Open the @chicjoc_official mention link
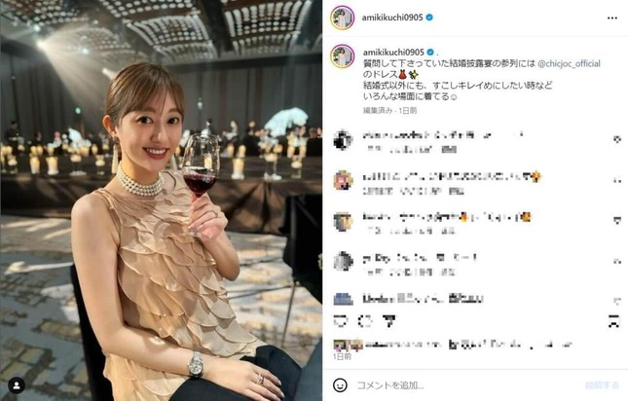 [x=569, y=63]
